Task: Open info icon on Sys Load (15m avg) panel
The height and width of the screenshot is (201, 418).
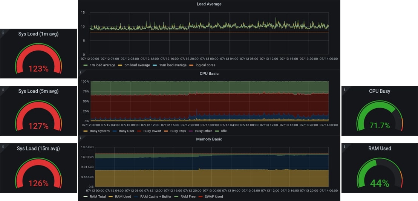Action: click(3, 147)
